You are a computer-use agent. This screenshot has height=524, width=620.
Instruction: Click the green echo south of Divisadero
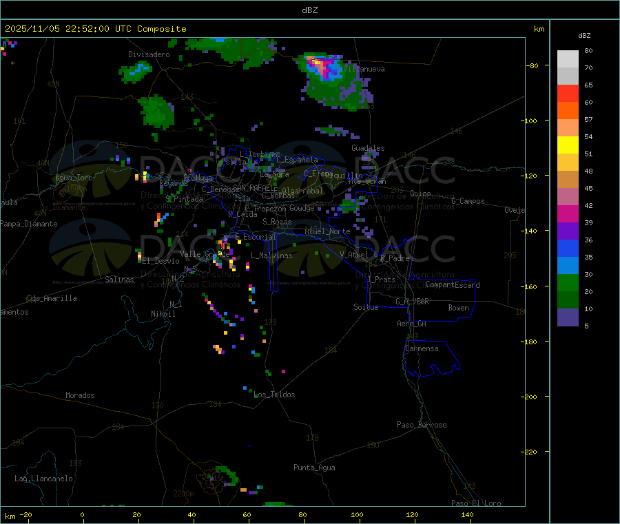(157, 112)
